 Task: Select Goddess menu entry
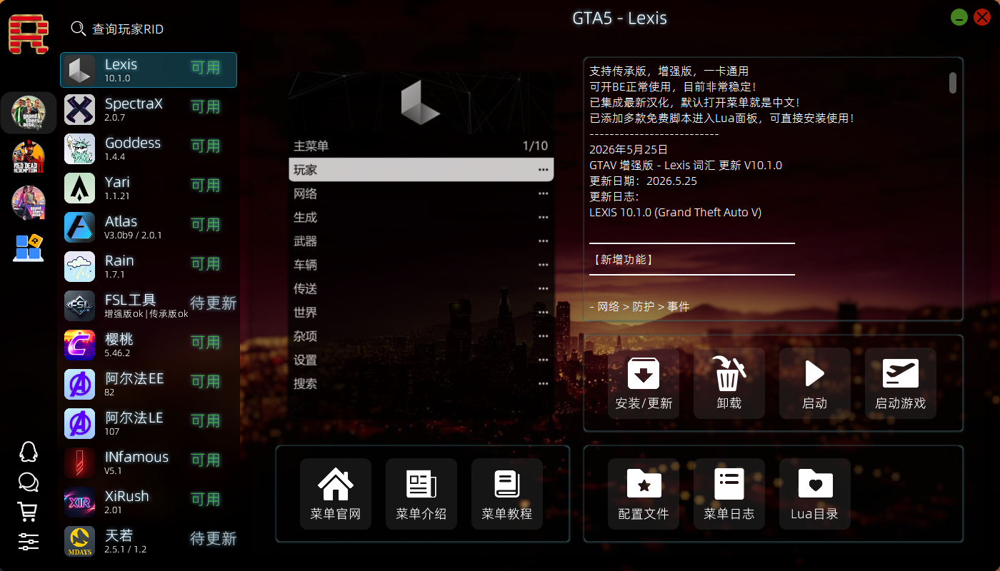coord(149,148)
